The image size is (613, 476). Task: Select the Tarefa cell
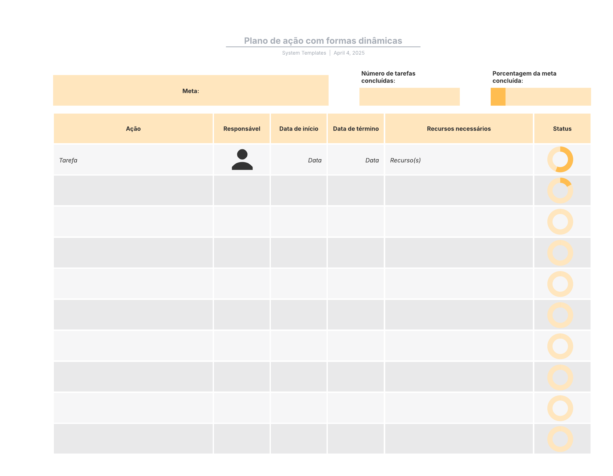(x=133, y=160)
